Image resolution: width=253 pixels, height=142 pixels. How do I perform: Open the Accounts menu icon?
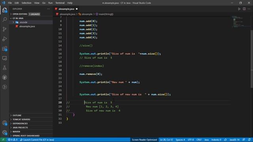4,123
